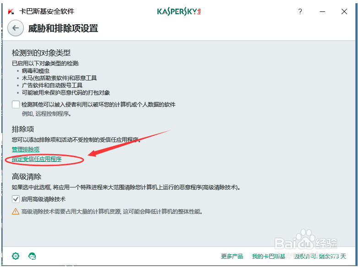
Task: Click the Kaspersky K logo in title bar
Action: click(x=11, y=11)
